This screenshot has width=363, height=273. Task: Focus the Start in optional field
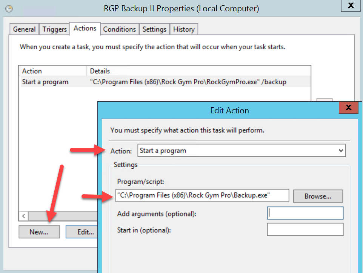pyautogui.click(x=305, y=229)
